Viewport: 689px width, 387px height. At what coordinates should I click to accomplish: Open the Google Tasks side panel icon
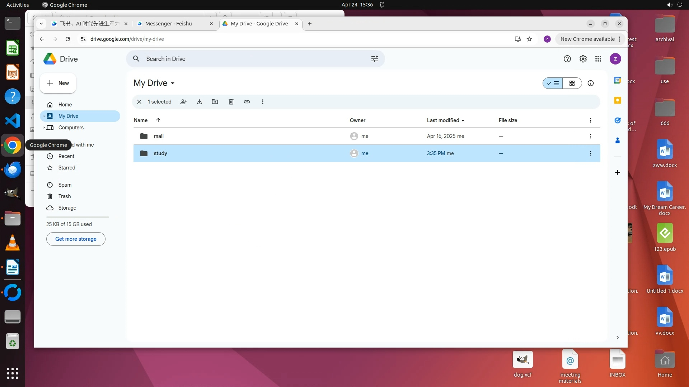coord(618,120)
